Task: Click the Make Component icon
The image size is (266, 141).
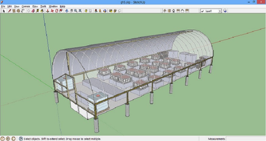Action: (29, 11)
